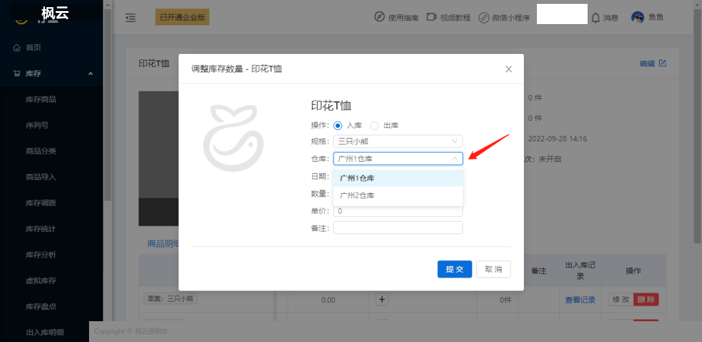Select the 出库 radio option
The width and height of the screenshot is (702, 342).
[374, 125]
